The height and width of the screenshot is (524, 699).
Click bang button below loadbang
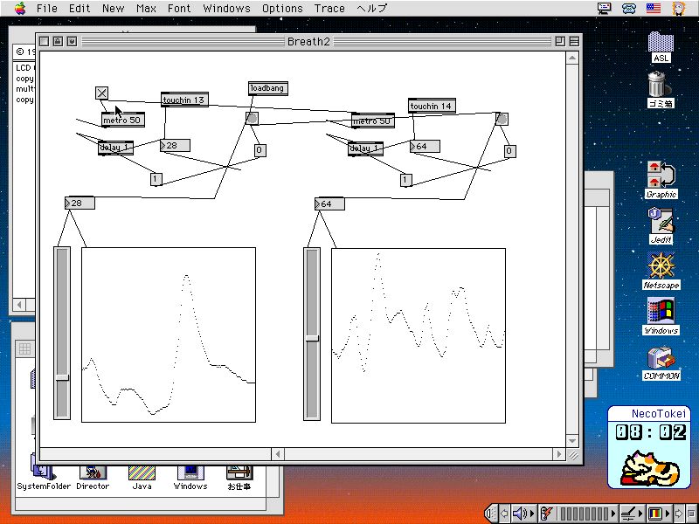click(252, 118)
